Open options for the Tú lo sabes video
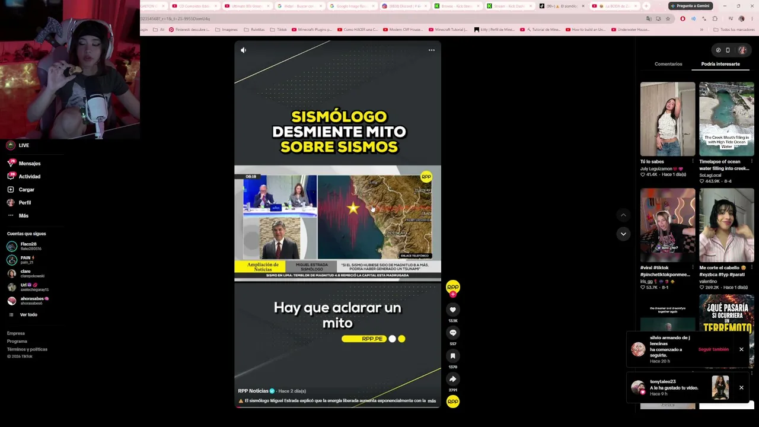 tap(693, 161)
